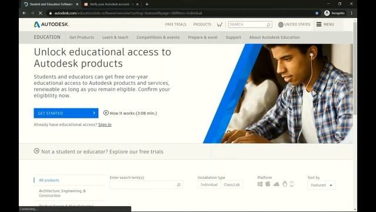The image size is (376, 212).
Task: Open Get Products menu
Action: click(x=82, y=37)
